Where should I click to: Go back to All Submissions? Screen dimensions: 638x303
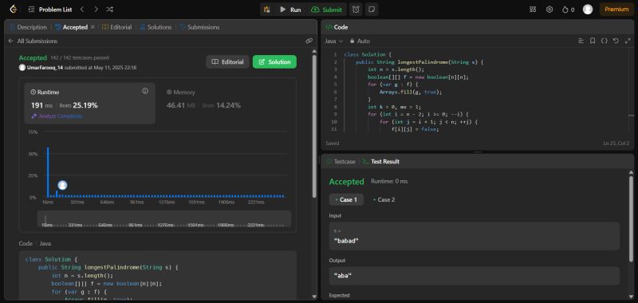pos(33,41)
